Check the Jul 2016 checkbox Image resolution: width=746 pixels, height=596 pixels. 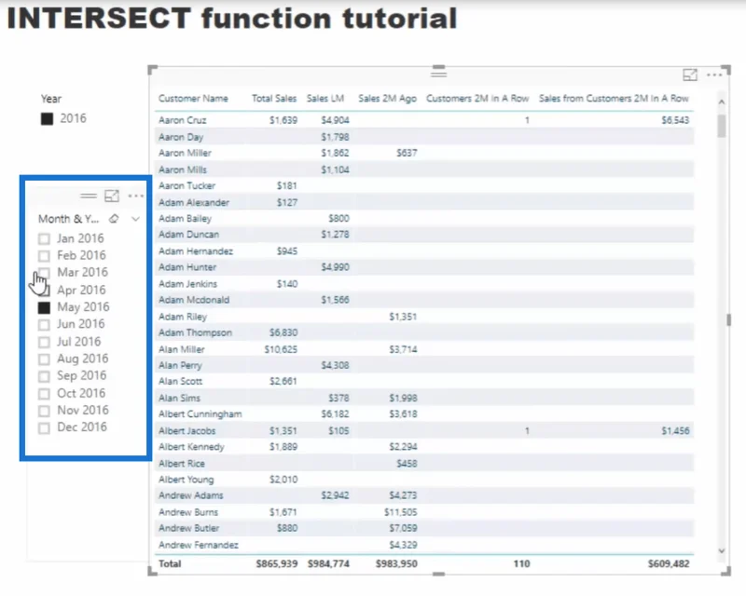44,342
